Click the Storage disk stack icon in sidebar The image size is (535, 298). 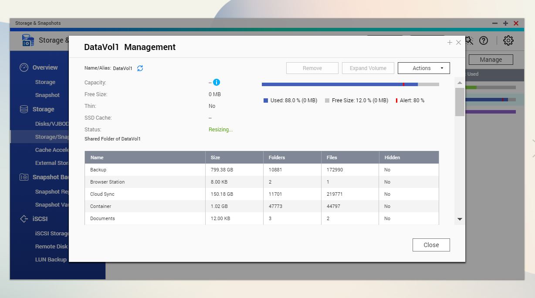24,109
